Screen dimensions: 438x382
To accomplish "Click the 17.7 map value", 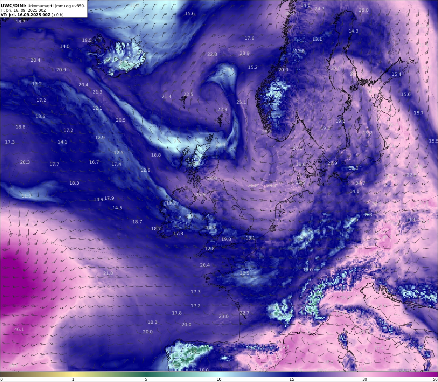I will coord(54,164).
